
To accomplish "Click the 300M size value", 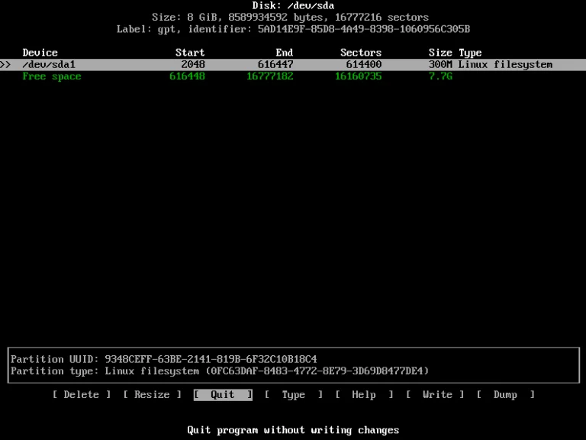I will pyautogui.click(x=440, y=65).
